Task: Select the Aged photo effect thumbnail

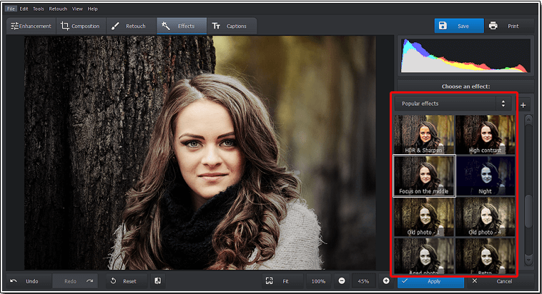Action: coord(424,256)
